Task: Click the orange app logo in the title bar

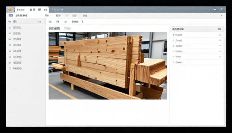Action: click(x=10, y=10)
